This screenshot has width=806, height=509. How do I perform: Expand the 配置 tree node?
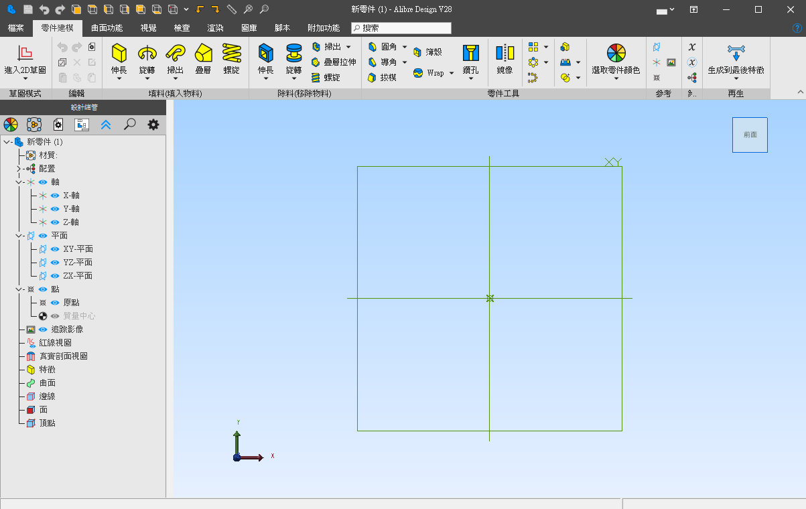[19, 169]
